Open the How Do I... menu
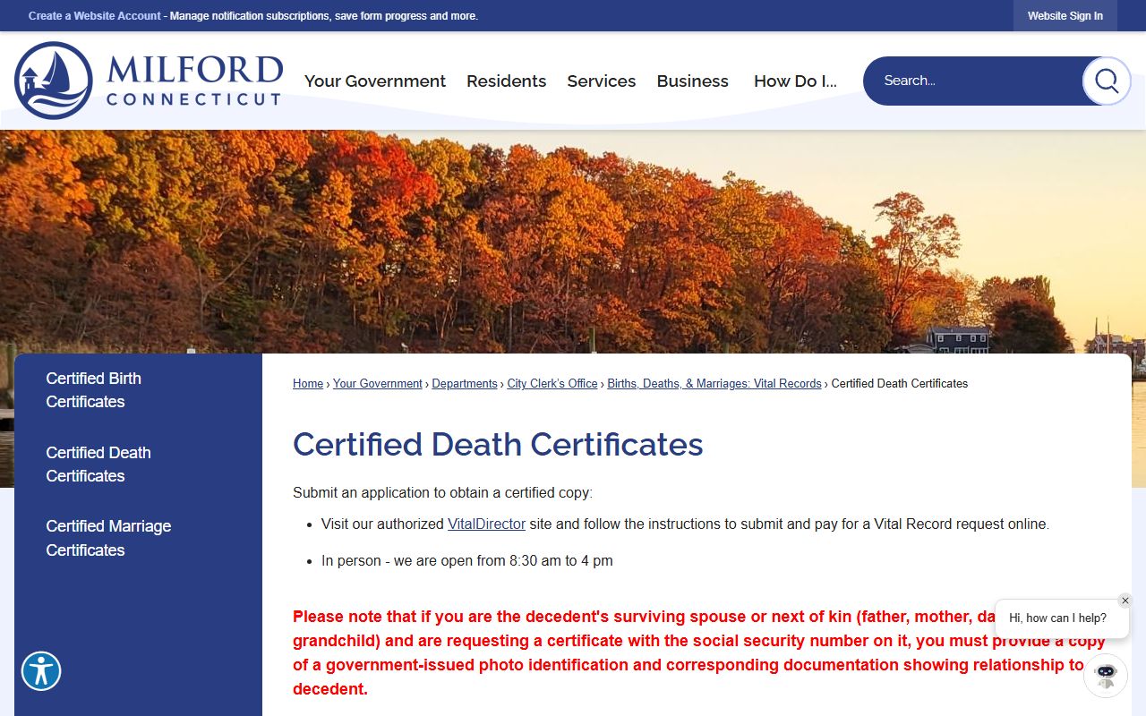1146x716 pixels. [x=795, y=81]
